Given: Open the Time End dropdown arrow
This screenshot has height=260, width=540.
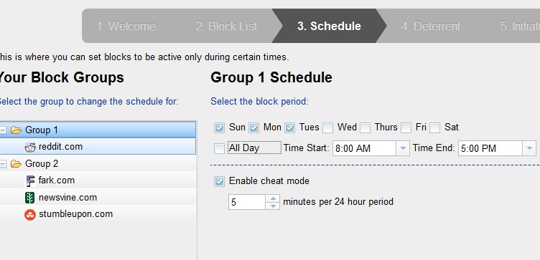Looking at the screenshot, I should tap(529, 148).
